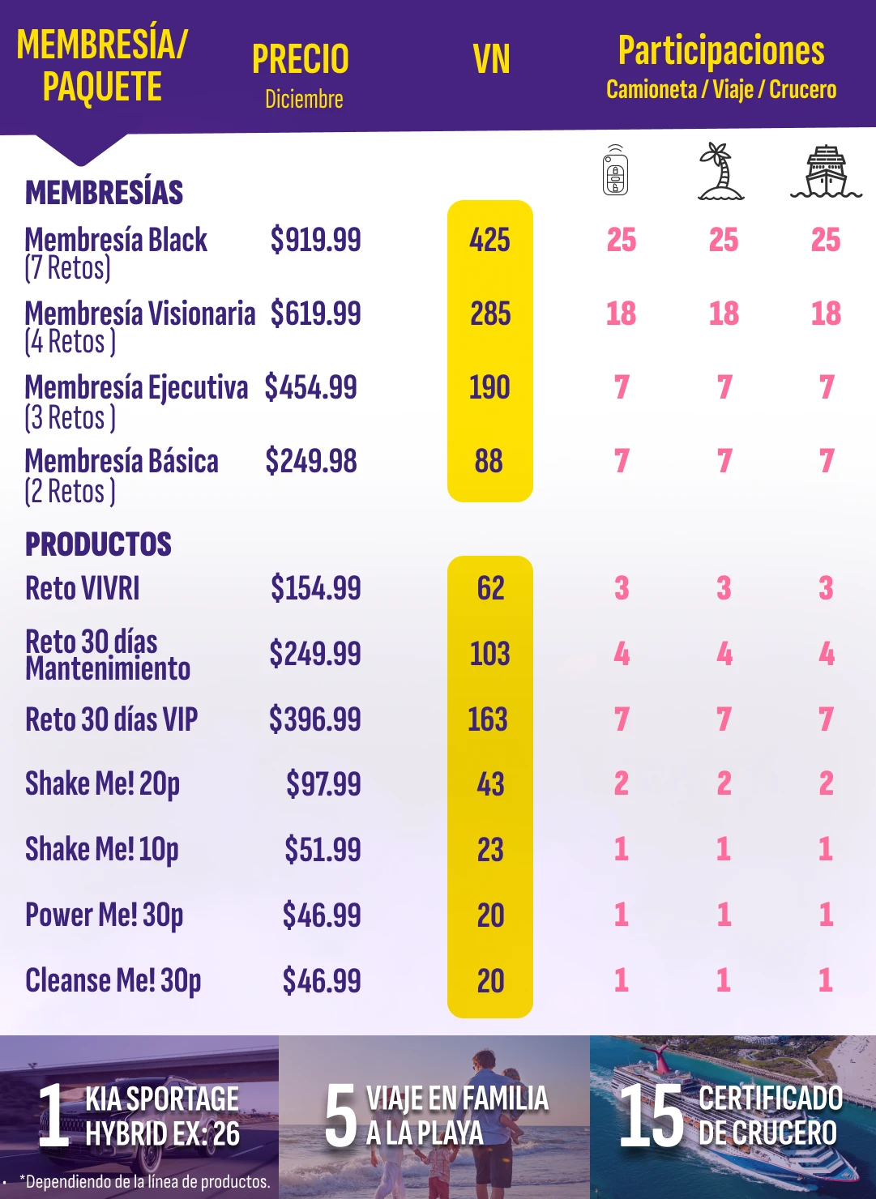Viewport: 876px width, 1199px height.
Task: Click the yellow VN value 425
Action: (x=489, y=241)
